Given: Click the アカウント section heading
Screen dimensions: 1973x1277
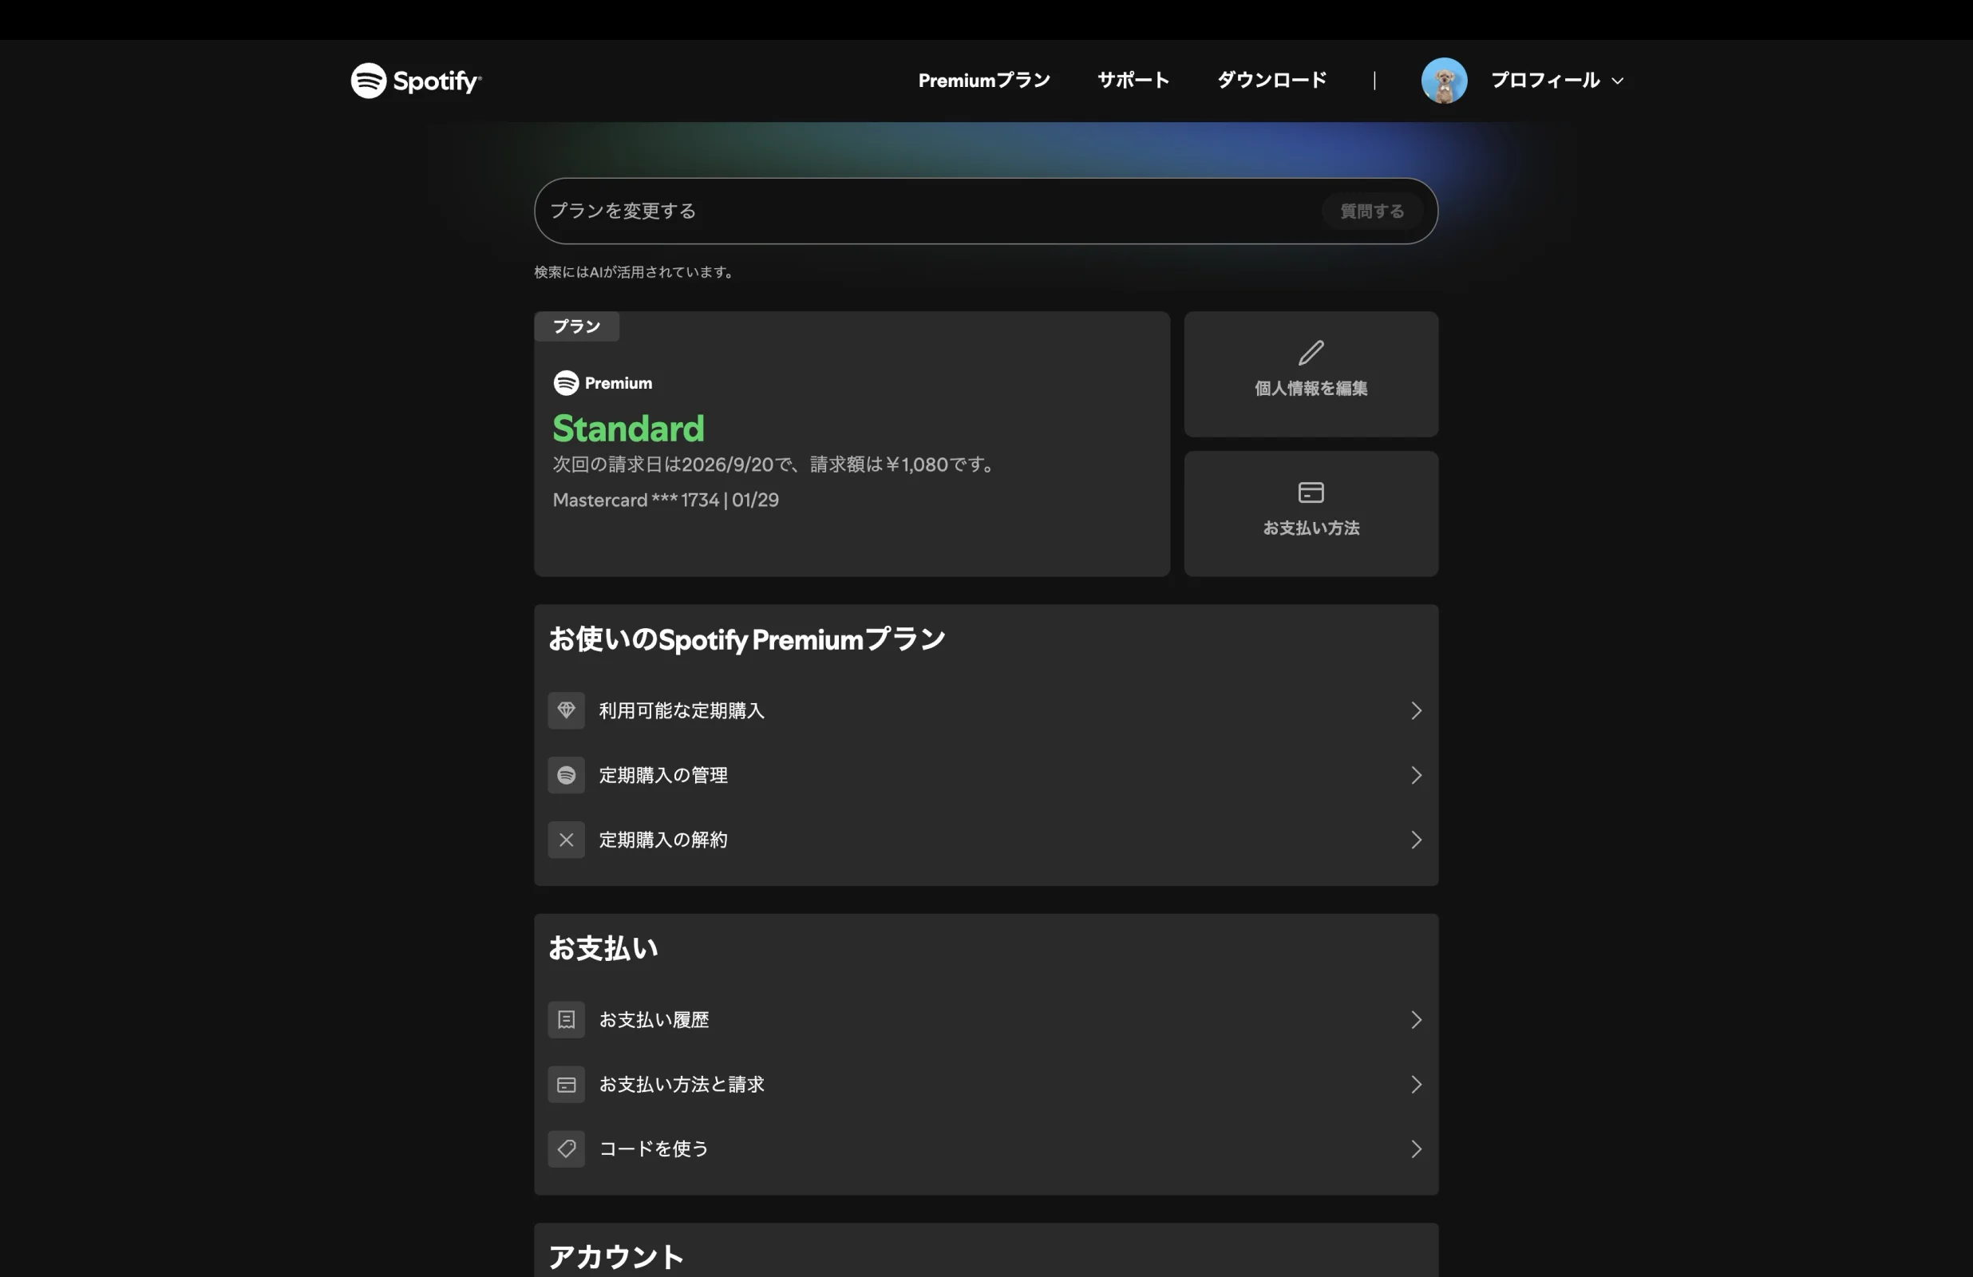Looking at the screenshot, I should 616,1257.
